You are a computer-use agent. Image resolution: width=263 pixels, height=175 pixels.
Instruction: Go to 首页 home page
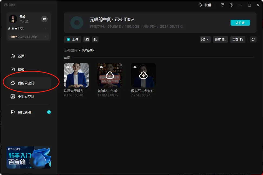coord(28,56)
